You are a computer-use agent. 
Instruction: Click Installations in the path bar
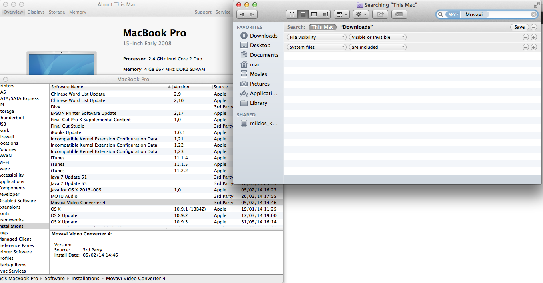[86, 279]
